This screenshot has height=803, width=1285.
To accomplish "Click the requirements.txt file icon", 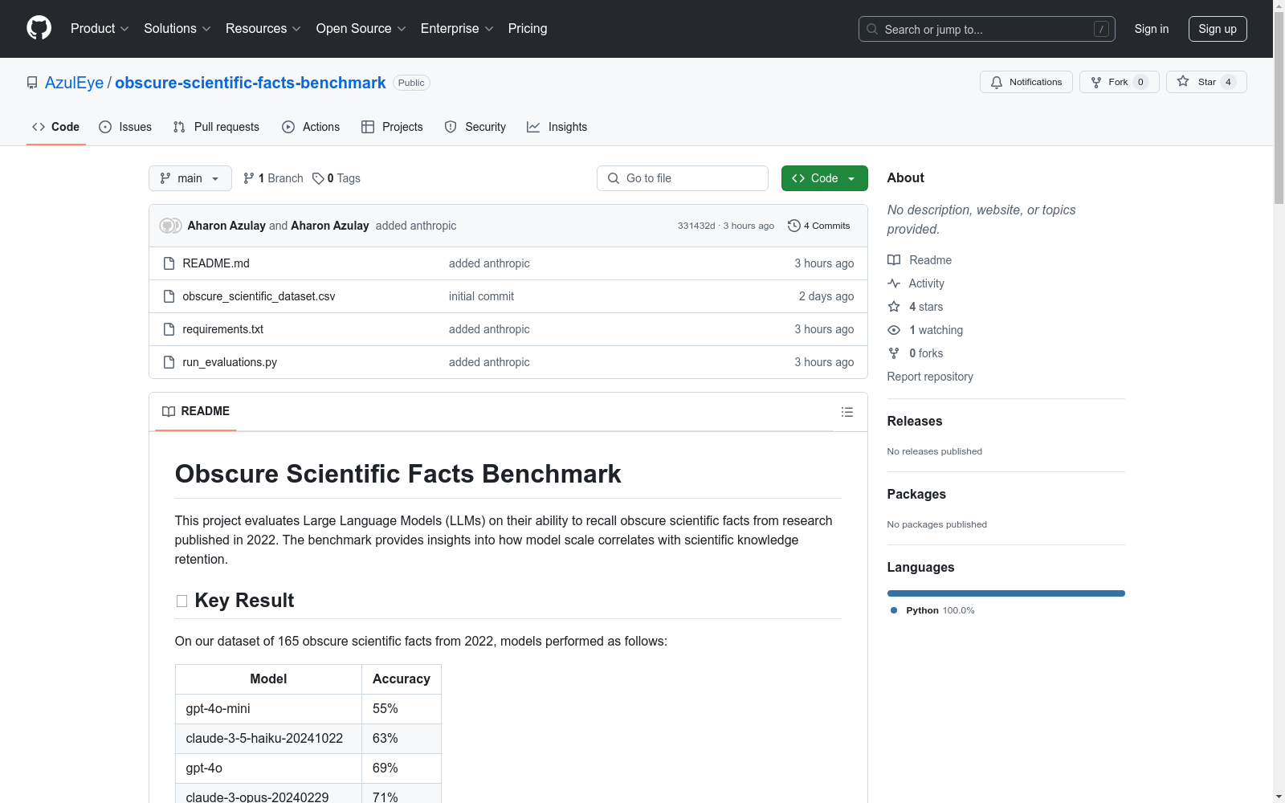I will [x=169, y=329].
